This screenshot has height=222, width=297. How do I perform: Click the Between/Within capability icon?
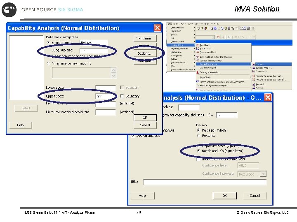coord(254,67)
